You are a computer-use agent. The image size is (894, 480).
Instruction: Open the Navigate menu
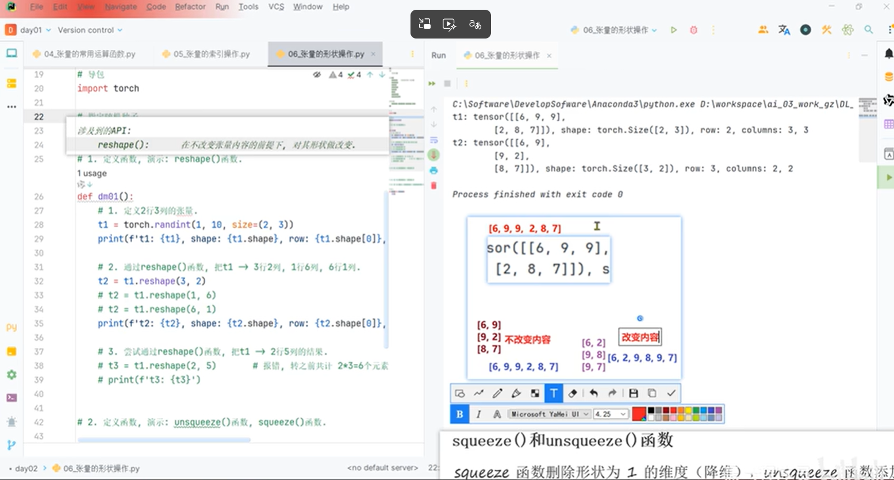(x=121, y=7)
